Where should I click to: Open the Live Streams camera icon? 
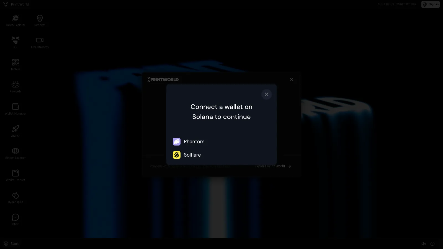40,43
